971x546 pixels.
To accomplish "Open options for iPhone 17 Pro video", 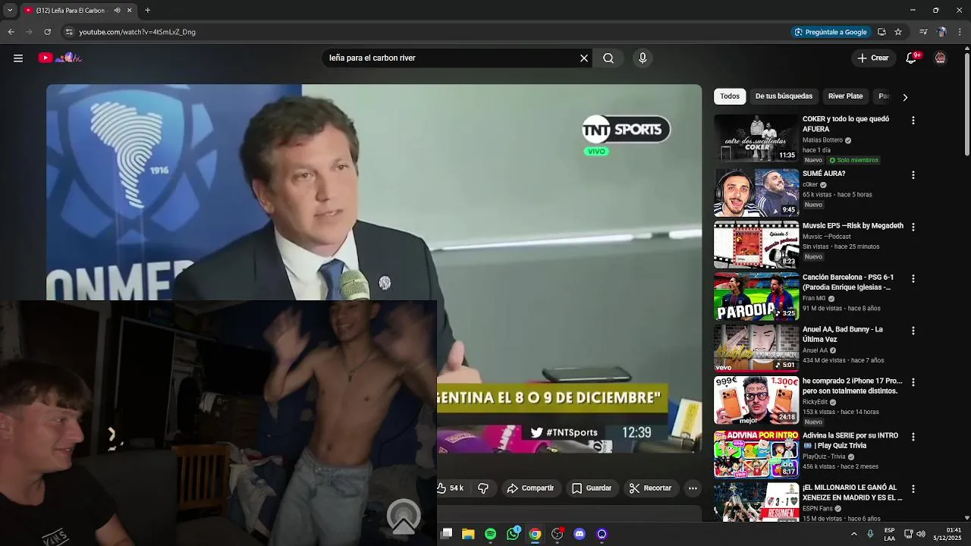I will (x=913, y=382).
